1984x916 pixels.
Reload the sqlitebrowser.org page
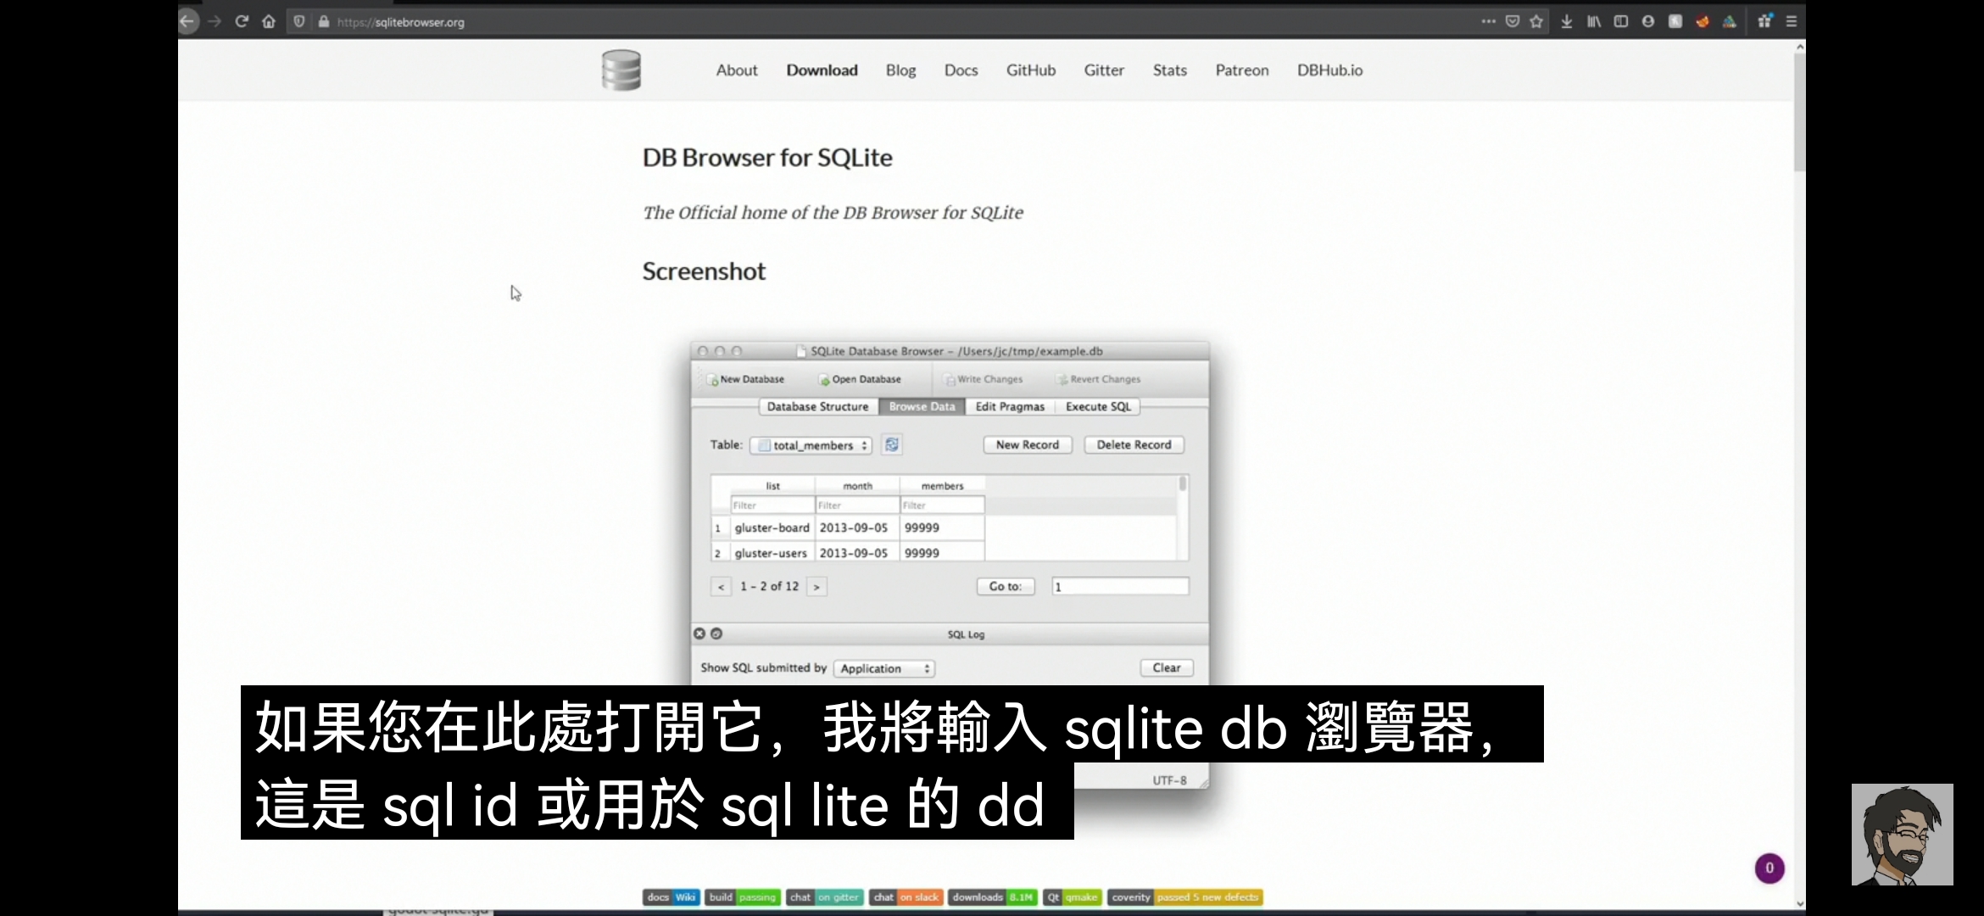tap(242, 21)
